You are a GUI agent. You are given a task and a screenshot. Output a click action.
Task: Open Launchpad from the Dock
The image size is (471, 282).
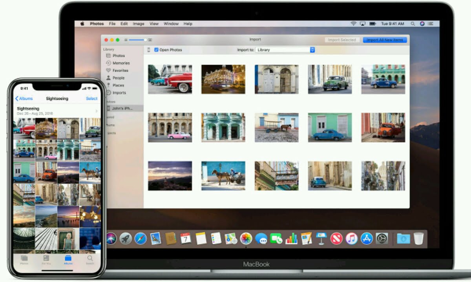[125, 238]
